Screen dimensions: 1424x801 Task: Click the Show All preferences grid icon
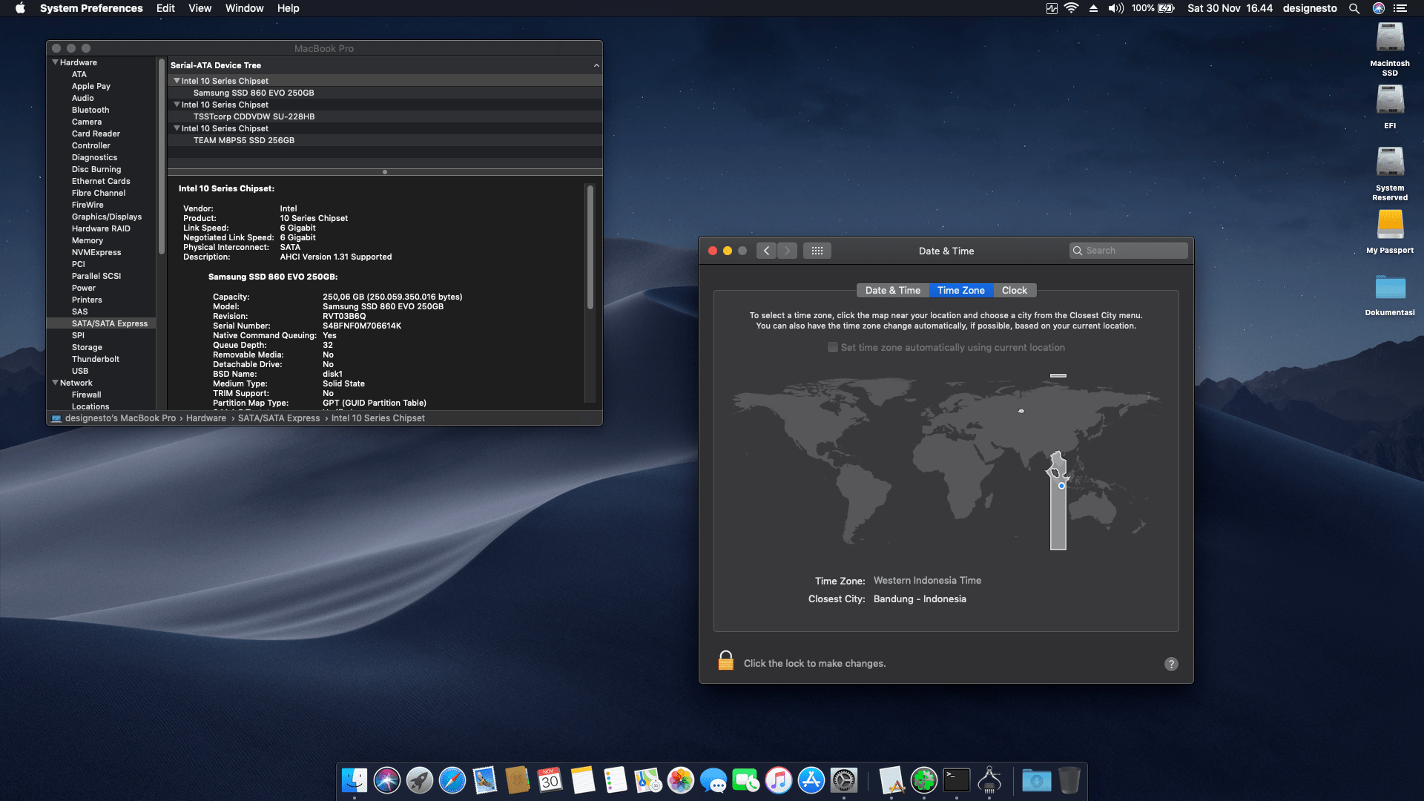pos(817,251)
